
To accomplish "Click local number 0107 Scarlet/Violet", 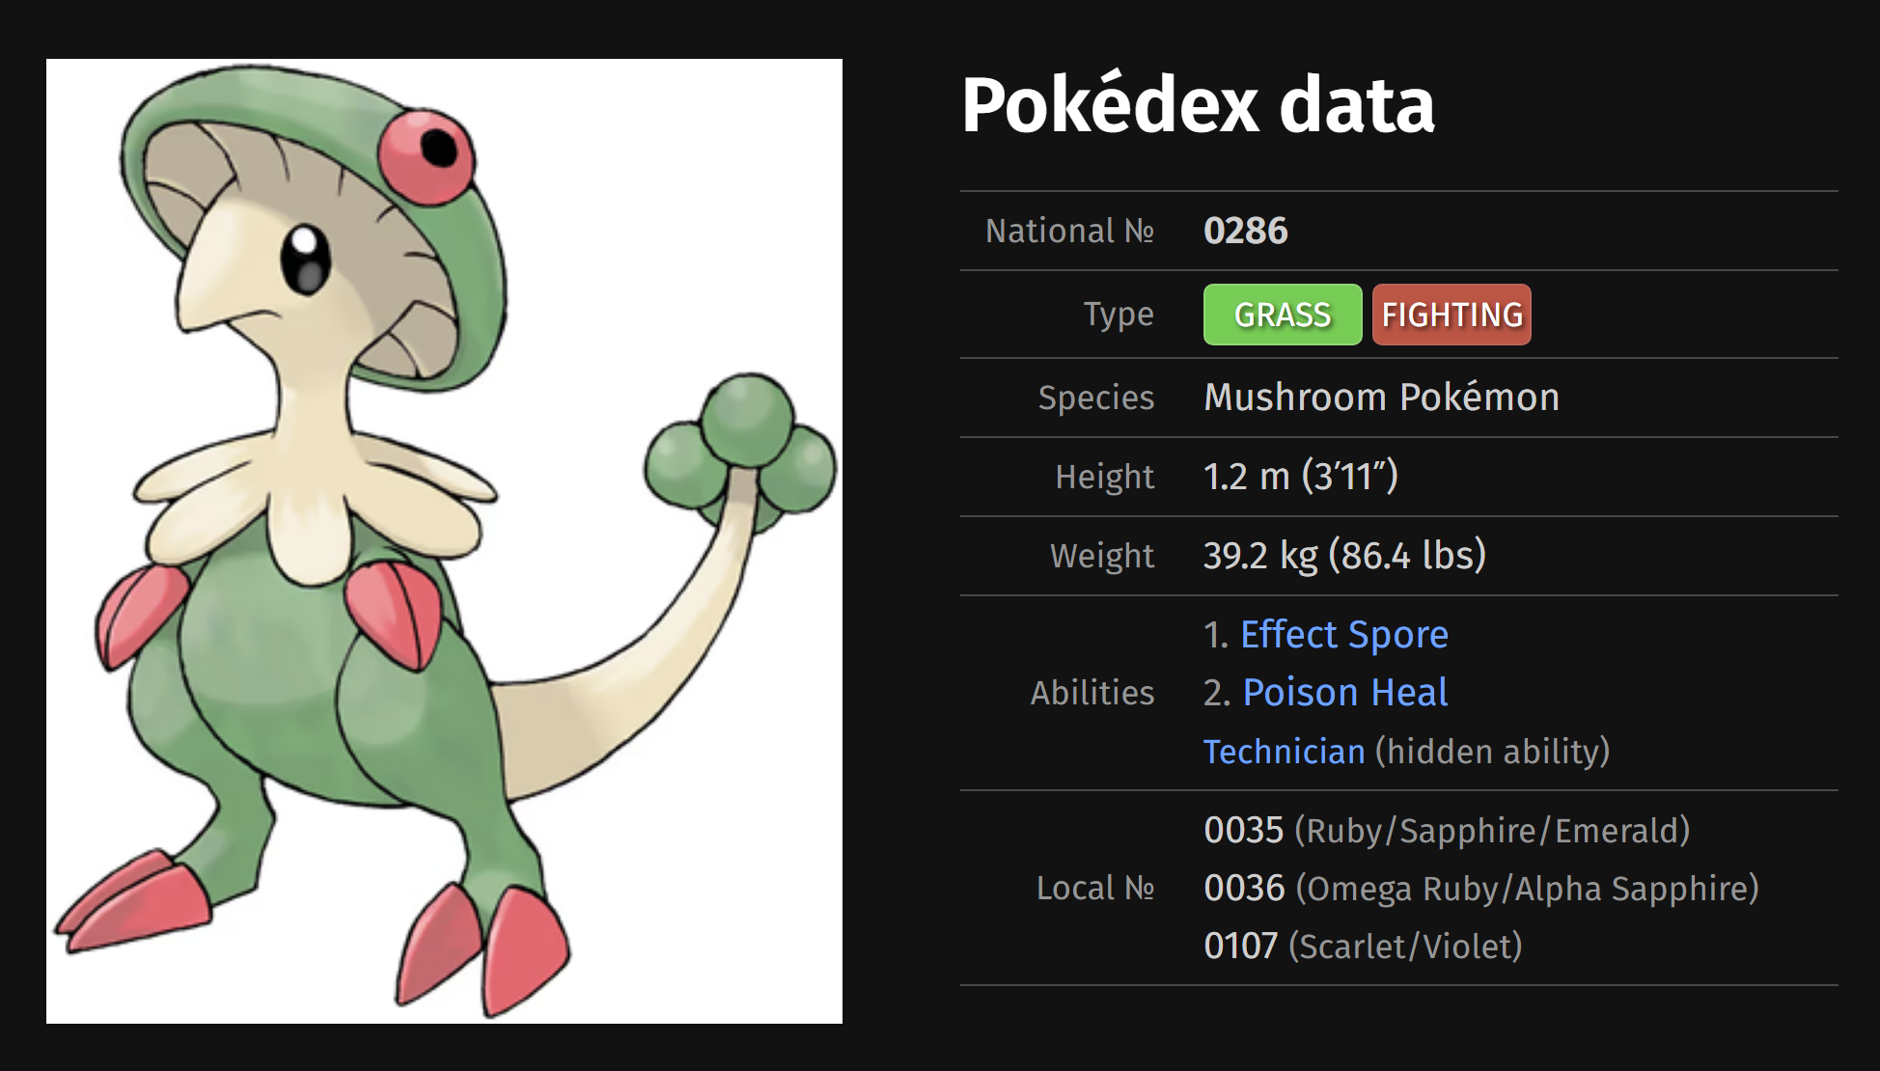I will coord(1363,947).
